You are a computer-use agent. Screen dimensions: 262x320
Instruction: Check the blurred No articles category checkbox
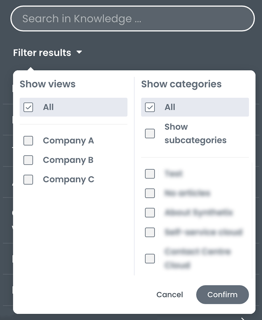150,193
